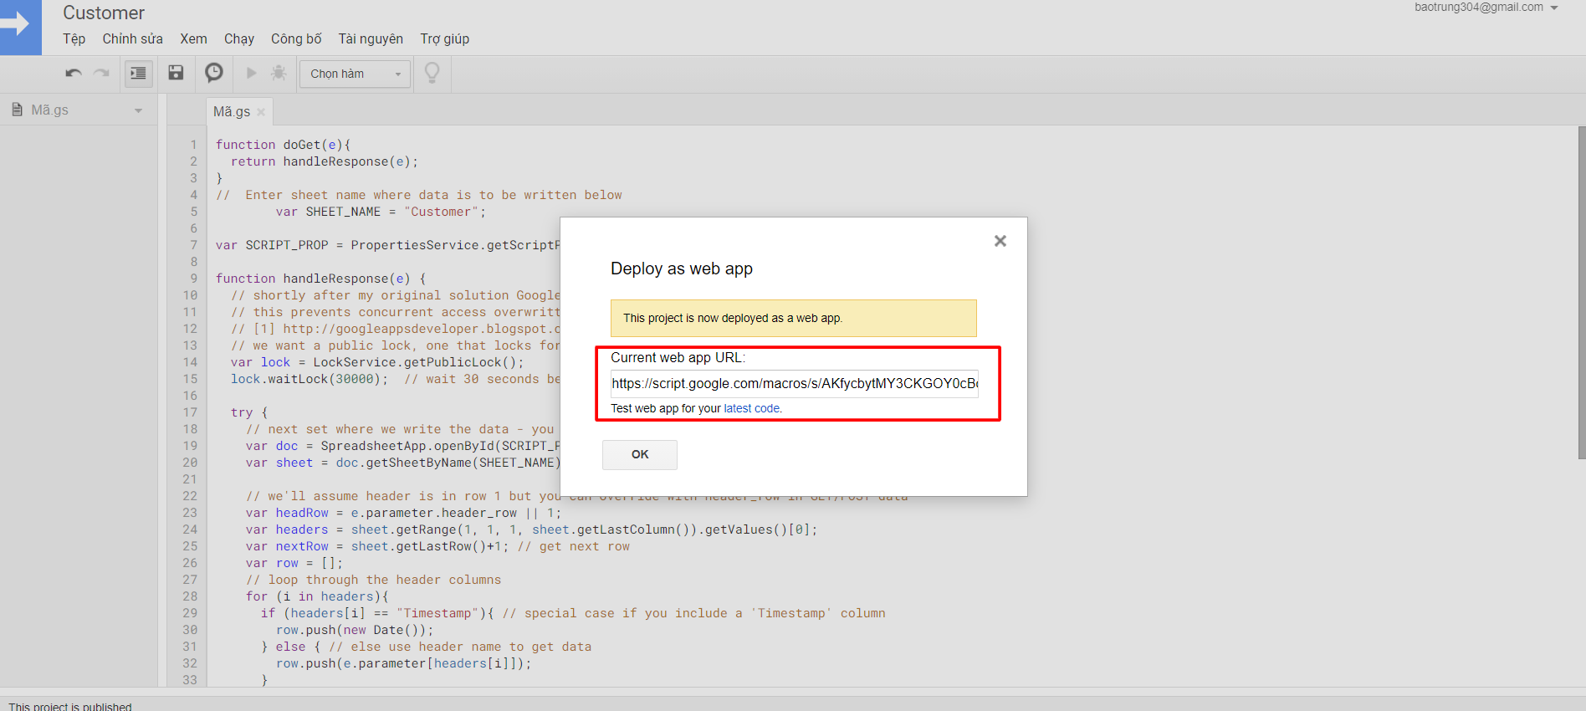Open the triggers clock icon
1586x711 pixels.
(214, 73)
